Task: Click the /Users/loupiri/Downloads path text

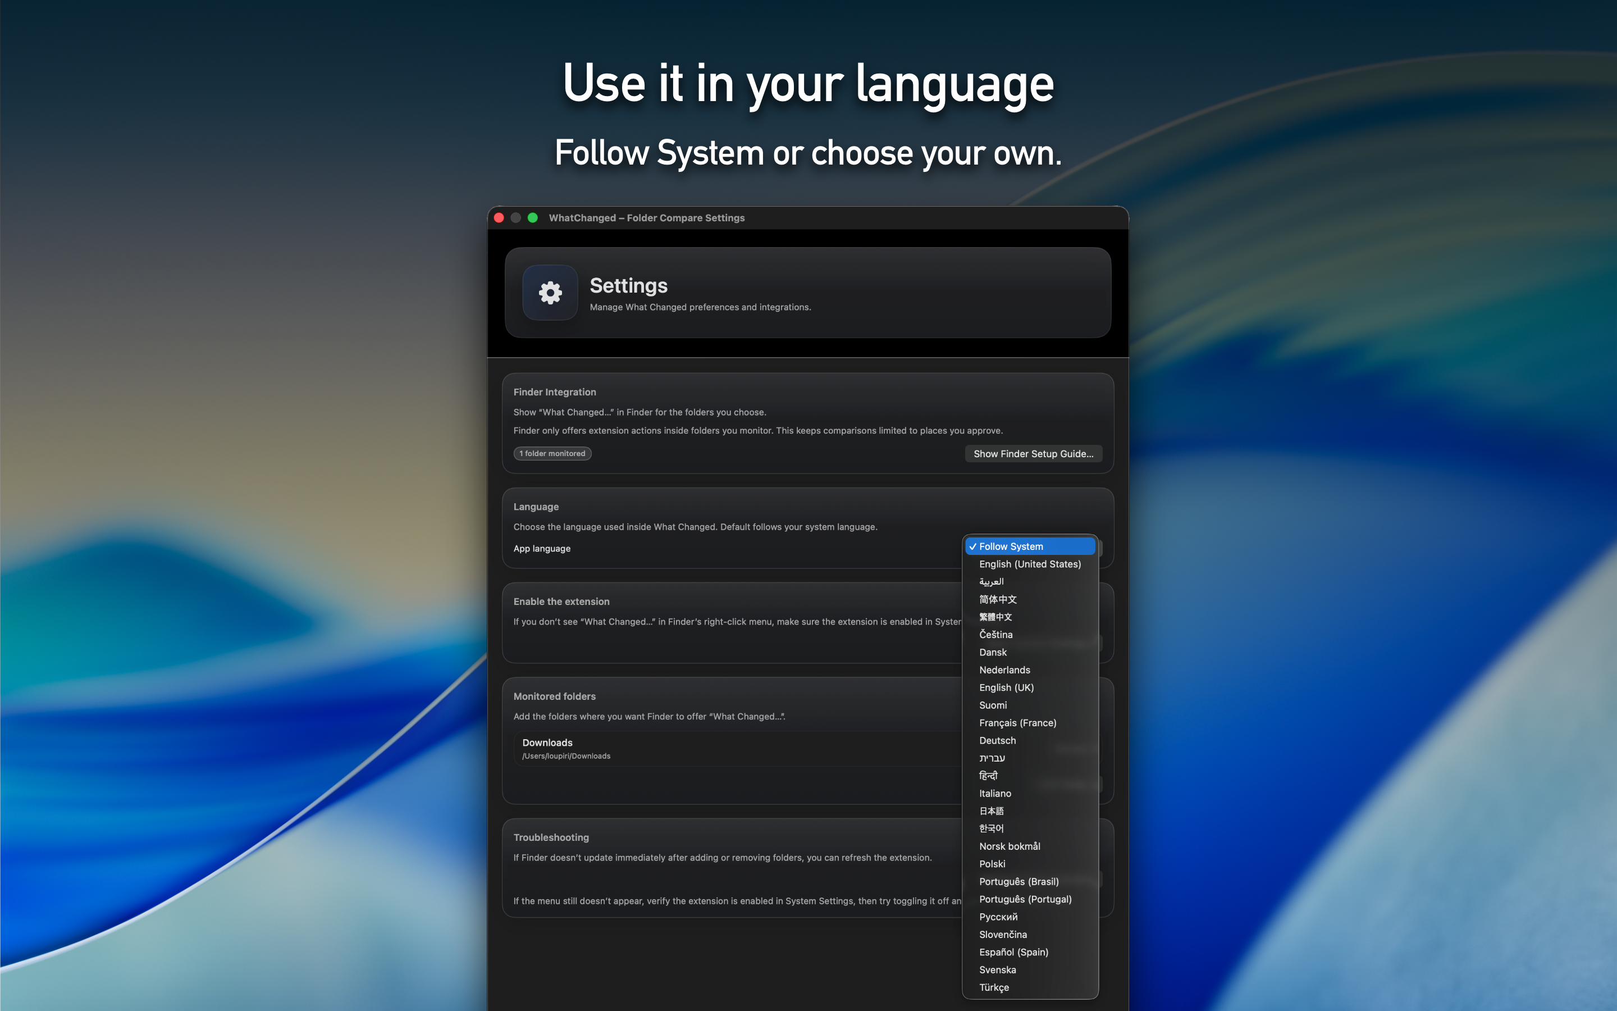Action: point(566,756)
